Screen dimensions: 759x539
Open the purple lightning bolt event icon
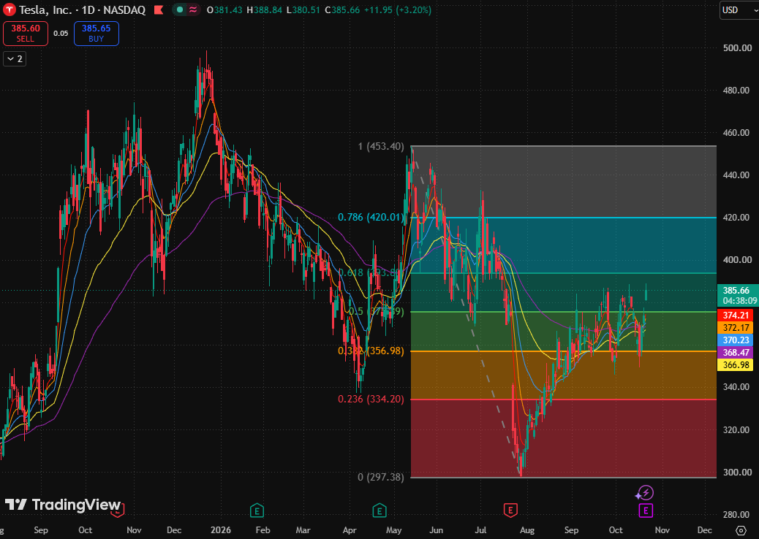pyautogui.click(x=646, y=492)
